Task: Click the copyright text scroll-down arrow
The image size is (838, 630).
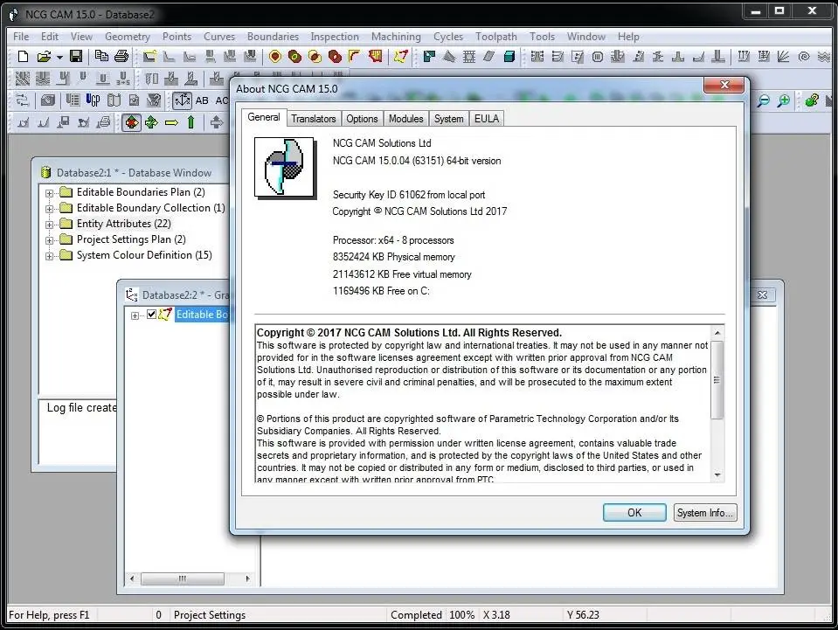Action: click(717, 474)
